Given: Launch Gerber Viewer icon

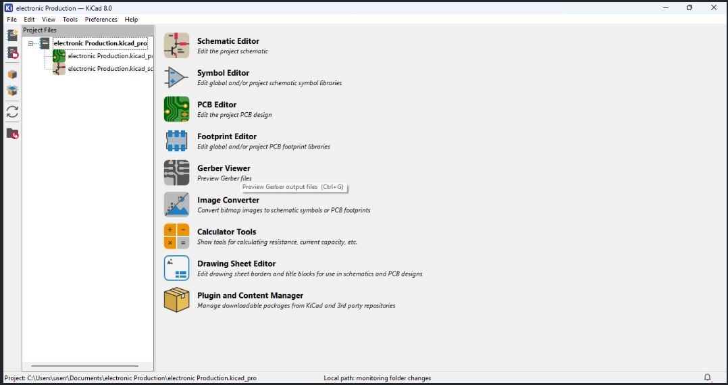Looking at the screenshot, I should click(176, 173).
